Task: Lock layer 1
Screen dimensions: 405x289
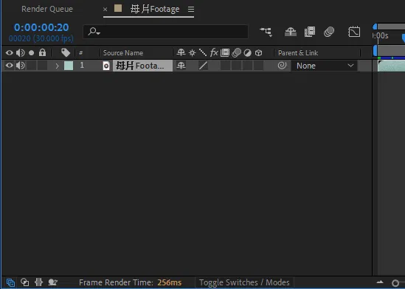Action: click(x=42, y=66)
